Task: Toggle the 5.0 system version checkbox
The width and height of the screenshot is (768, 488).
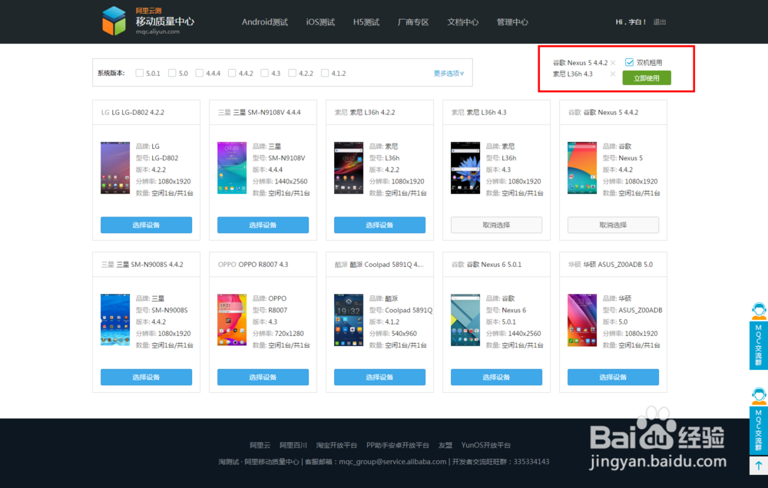Action: tap(172, 73)
